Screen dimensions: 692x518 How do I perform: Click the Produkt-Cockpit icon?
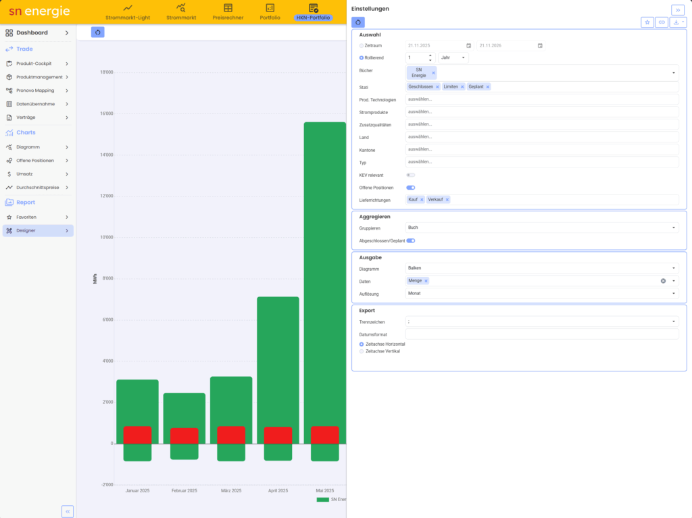click(x=9, y=63)
